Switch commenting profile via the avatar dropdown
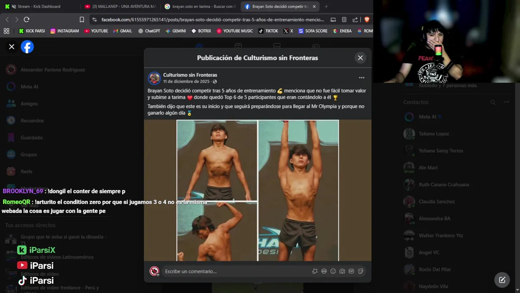520x293 pixels. coord(154,271)
